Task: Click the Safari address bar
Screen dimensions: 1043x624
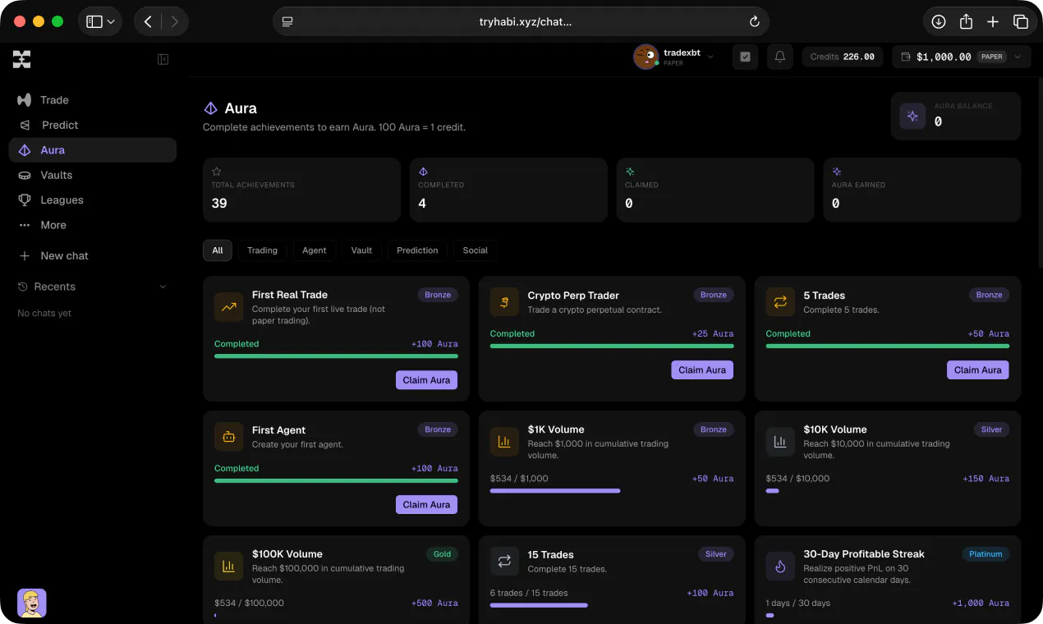Action: [x=521, y=21]
